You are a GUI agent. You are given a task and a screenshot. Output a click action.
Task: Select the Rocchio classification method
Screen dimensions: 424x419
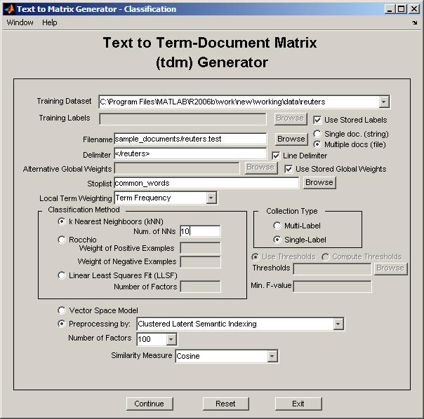pos(62,240)
